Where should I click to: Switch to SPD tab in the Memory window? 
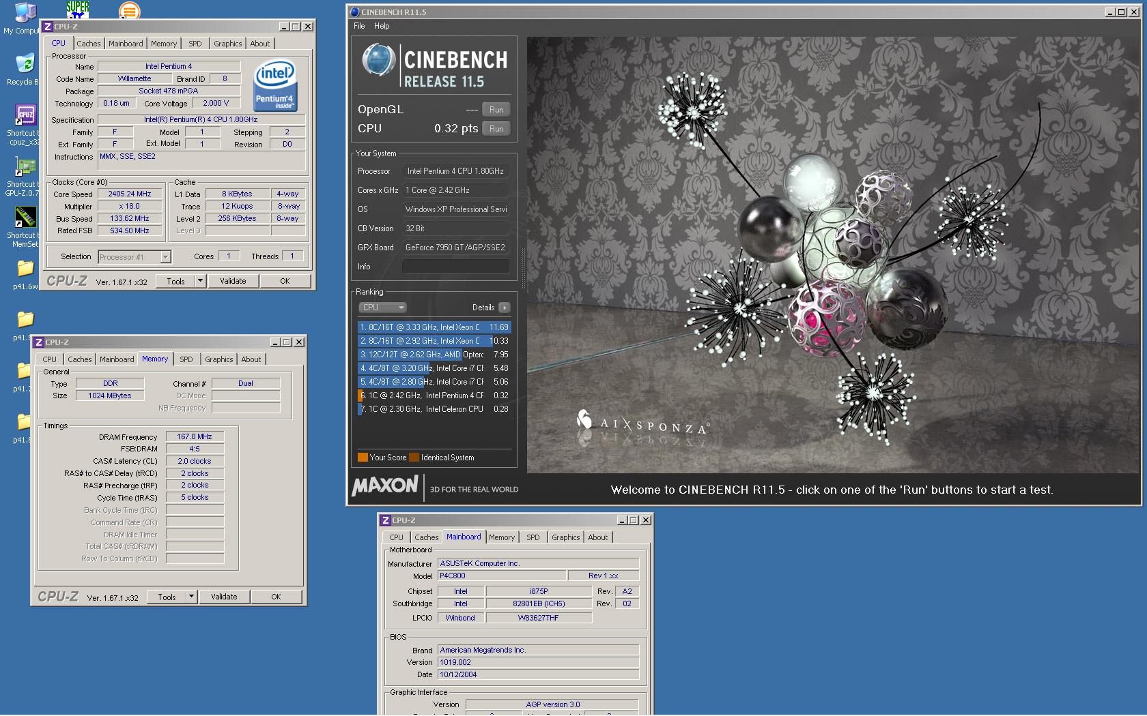pyautogui.click(x=186, y=359)
